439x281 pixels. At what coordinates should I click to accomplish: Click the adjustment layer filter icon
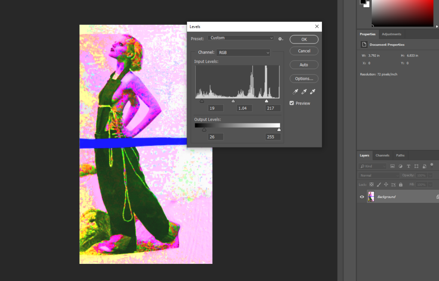point(400,166)
